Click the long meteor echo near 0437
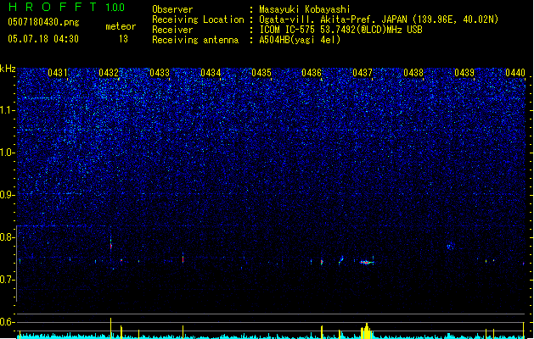Image resolution: width=534 pixels, height=339 pixels. [367, 262]
